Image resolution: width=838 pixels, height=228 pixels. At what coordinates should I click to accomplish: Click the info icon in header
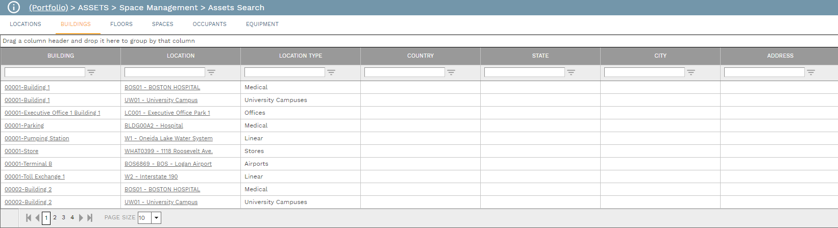pyautogui.click(x=14, y=8)
